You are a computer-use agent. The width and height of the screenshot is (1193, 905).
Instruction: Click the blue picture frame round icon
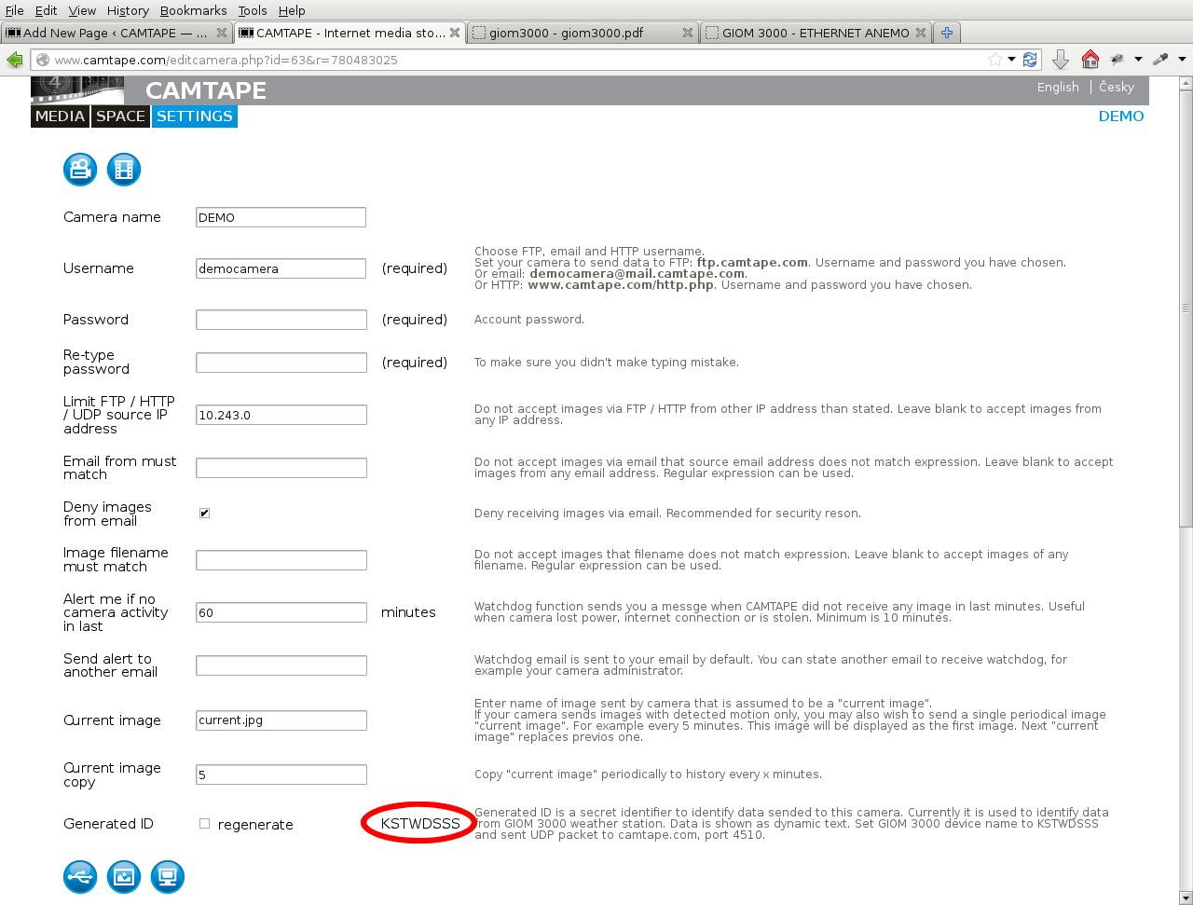[x=124, y=877]
